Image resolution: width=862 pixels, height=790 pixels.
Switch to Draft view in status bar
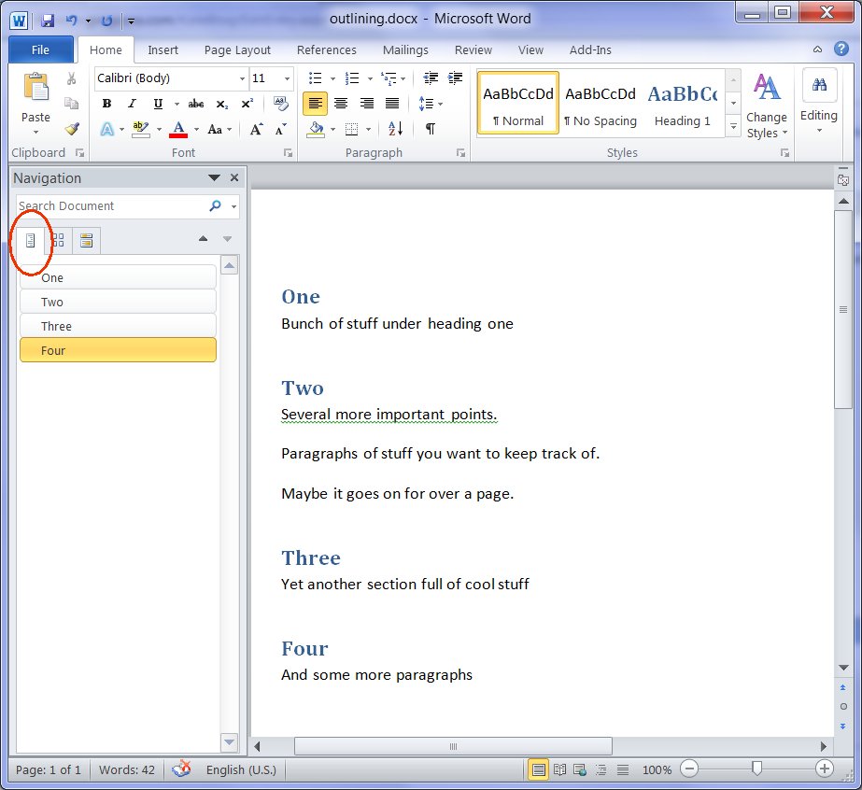click(623, 769)
